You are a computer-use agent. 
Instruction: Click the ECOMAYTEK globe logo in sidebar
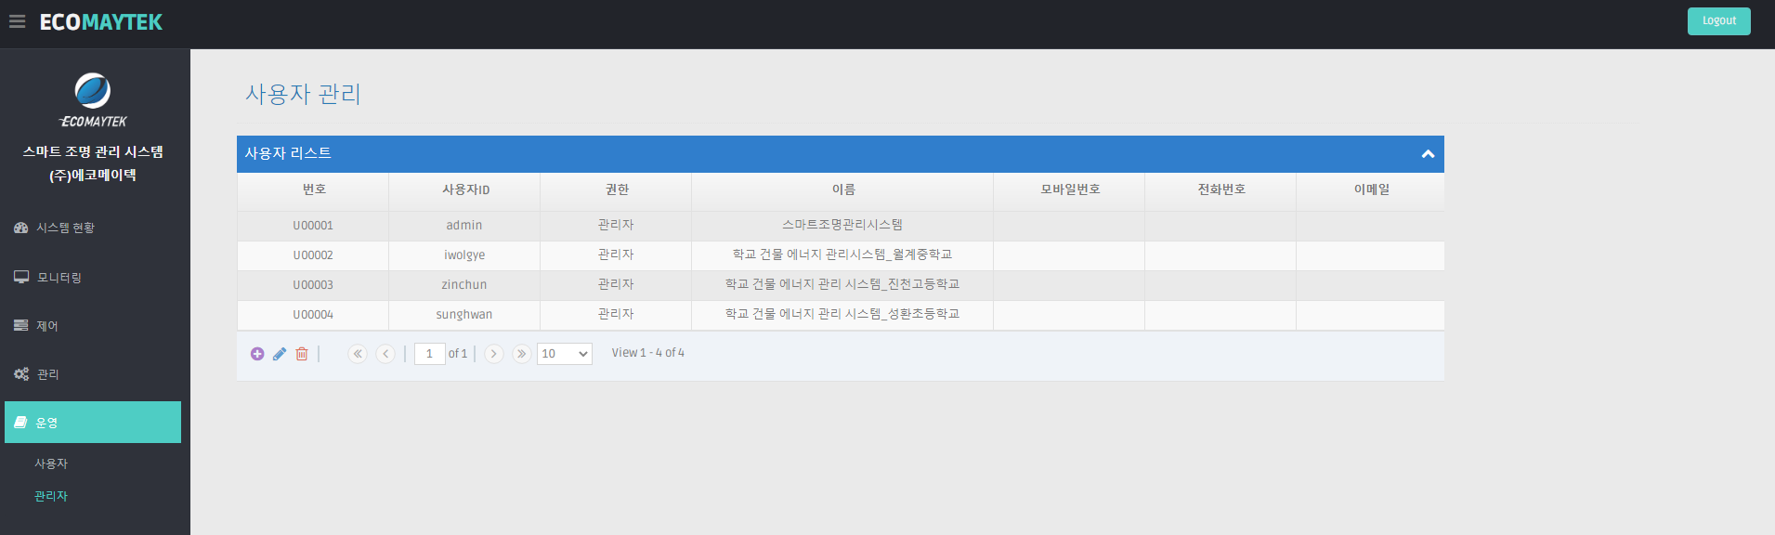click(93, 91)
